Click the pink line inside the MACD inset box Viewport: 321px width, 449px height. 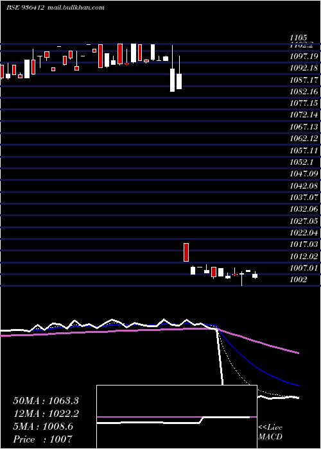point(177,417)
